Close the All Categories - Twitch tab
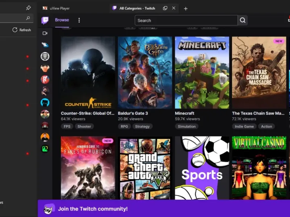 (x=174, y=8)
